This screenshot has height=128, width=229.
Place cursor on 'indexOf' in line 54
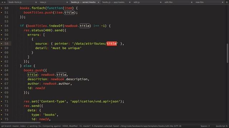click(56, 26)
